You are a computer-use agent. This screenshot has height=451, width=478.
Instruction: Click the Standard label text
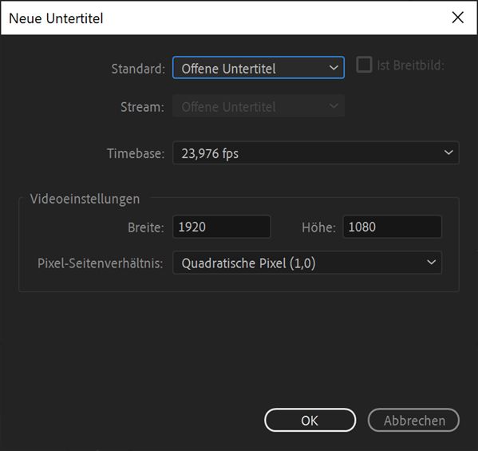(x=138, y=69)
